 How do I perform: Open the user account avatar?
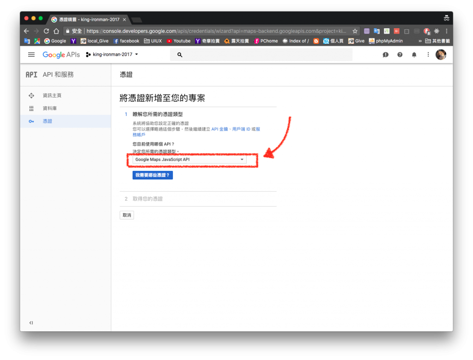(x=441, y=55)
